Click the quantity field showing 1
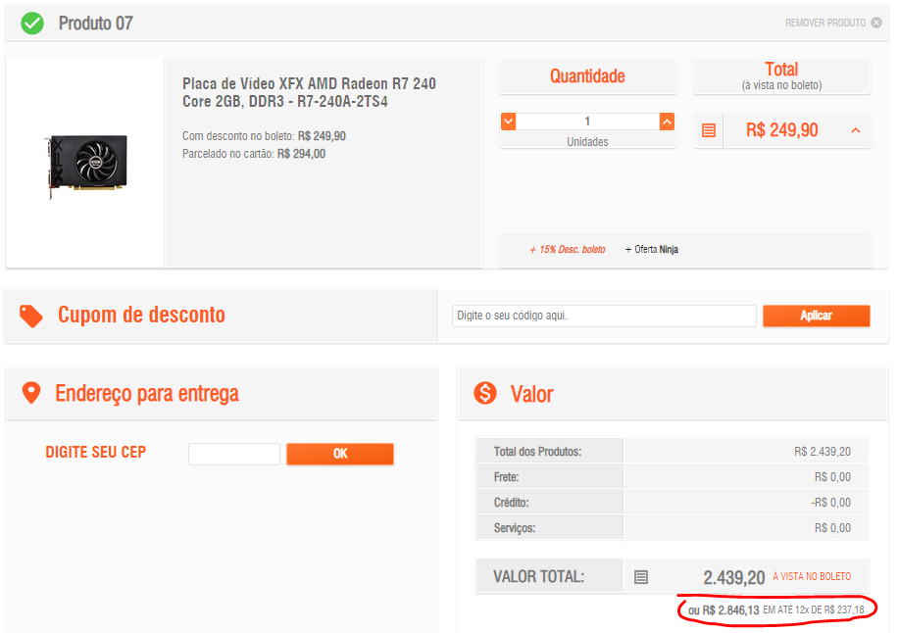898x633 pixels. 587,122
